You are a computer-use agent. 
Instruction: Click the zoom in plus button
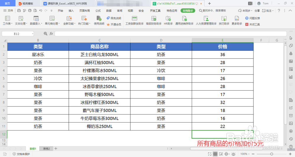pyautogui.click(x=290, y=154)
